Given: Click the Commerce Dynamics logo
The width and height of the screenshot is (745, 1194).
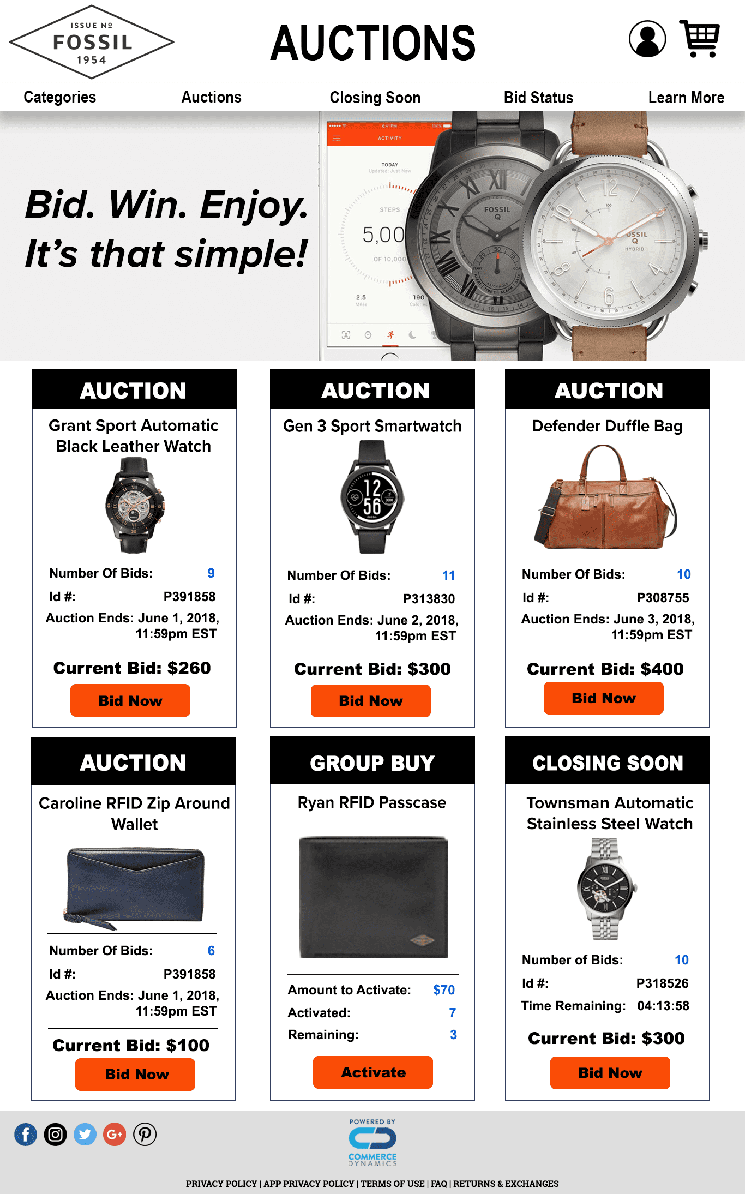Looking at the screenshot, I should 372,1143.
